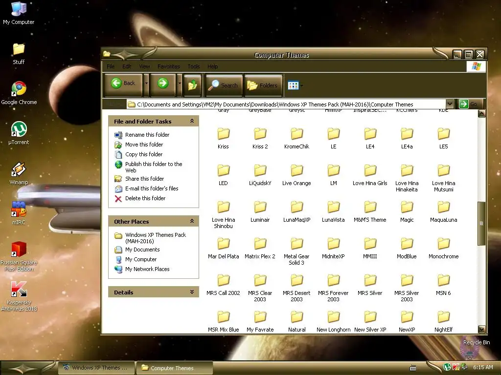Screen dimensions: 501x375
Task: Click the vertical scrollbar up arrow
Action: 481,113
